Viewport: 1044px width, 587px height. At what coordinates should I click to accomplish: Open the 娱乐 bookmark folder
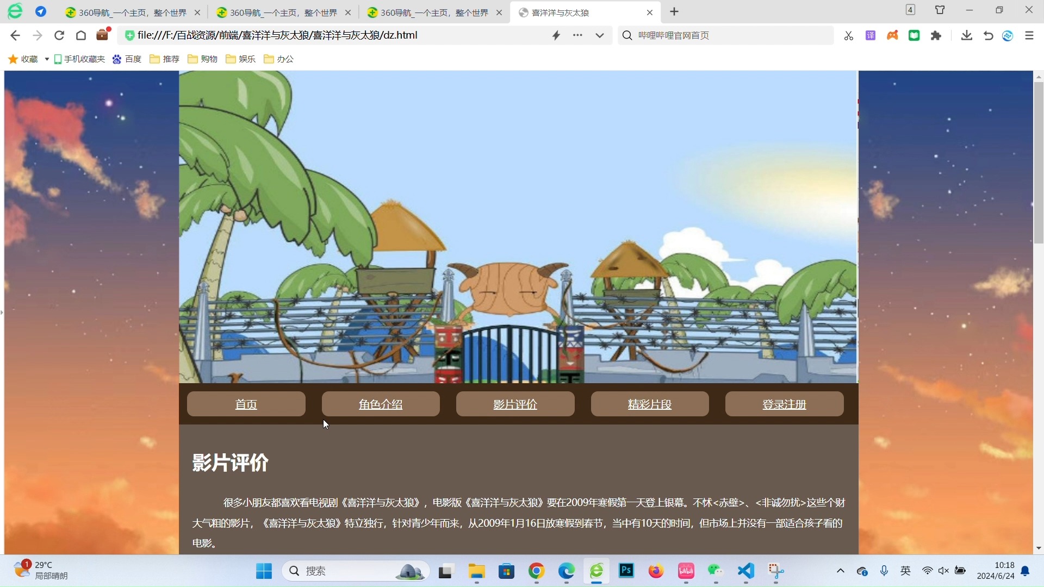pyautogui.click(x=241, y=59)
